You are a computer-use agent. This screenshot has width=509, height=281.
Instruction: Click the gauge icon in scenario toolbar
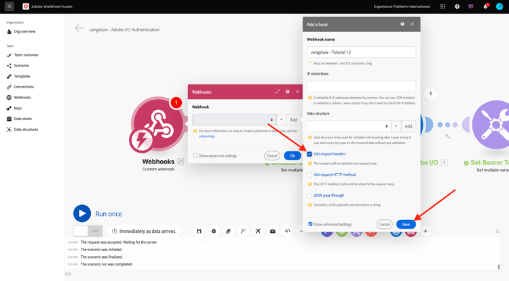click(x=287, y=231)
